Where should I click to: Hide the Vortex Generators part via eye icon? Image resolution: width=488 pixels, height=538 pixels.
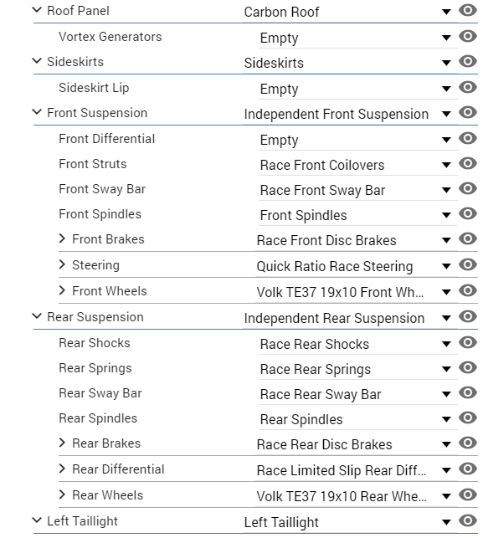468,36
